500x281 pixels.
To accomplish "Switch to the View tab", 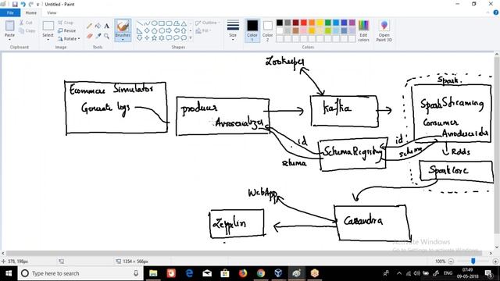I will coord(52,12).
